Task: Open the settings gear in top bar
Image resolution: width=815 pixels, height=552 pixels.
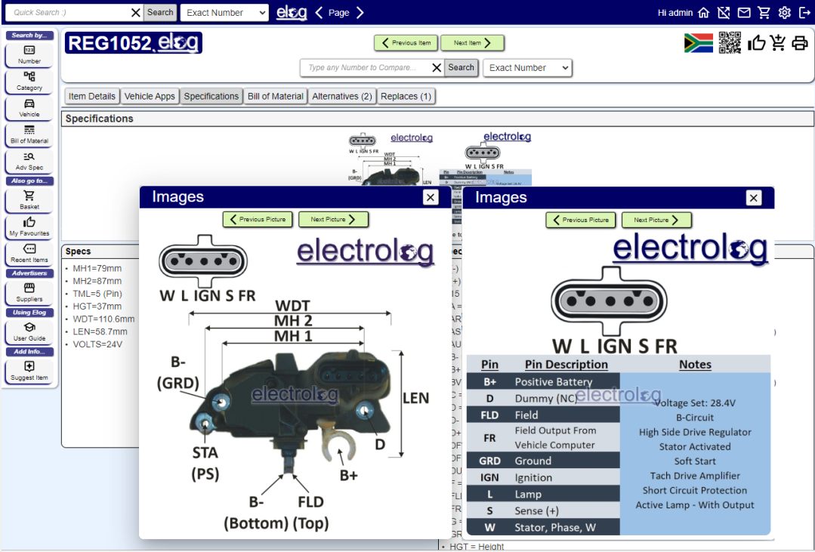Action: coord(785,13)
